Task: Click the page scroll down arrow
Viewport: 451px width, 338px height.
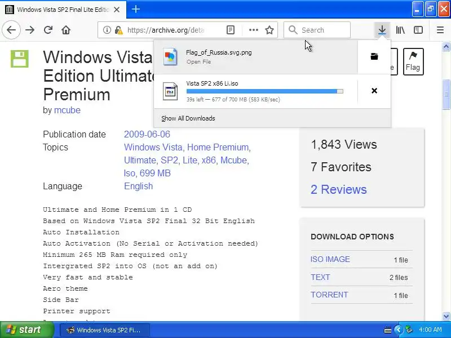Action: tap(446, 316)
